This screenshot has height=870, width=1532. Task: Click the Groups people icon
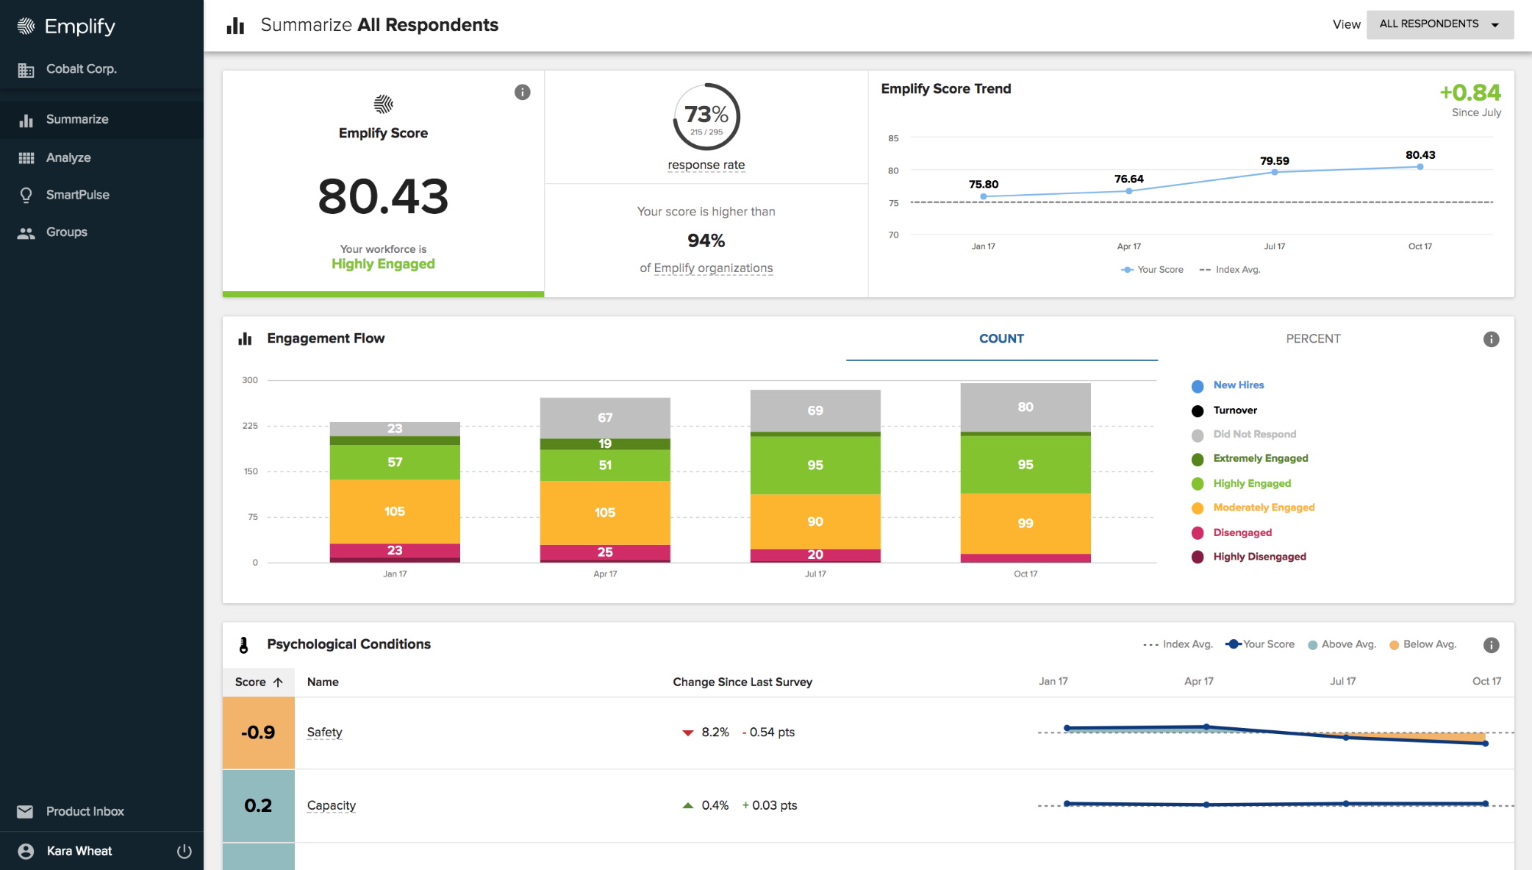point(26,233)
